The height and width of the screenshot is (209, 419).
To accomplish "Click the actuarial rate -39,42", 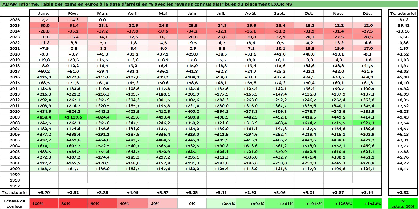I will 403,25.
